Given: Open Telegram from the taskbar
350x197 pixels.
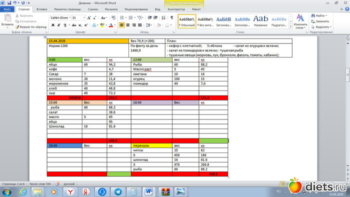Looking at the screenshot, I should click(118, 191).
